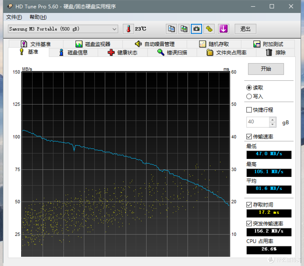Increase short stroke gB value with up arrow
The width and height of the screenshot is (304, 266).
point(272,120)
